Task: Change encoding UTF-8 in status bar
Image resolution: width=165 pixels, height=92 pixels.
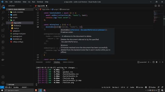Action: (123, 87)
